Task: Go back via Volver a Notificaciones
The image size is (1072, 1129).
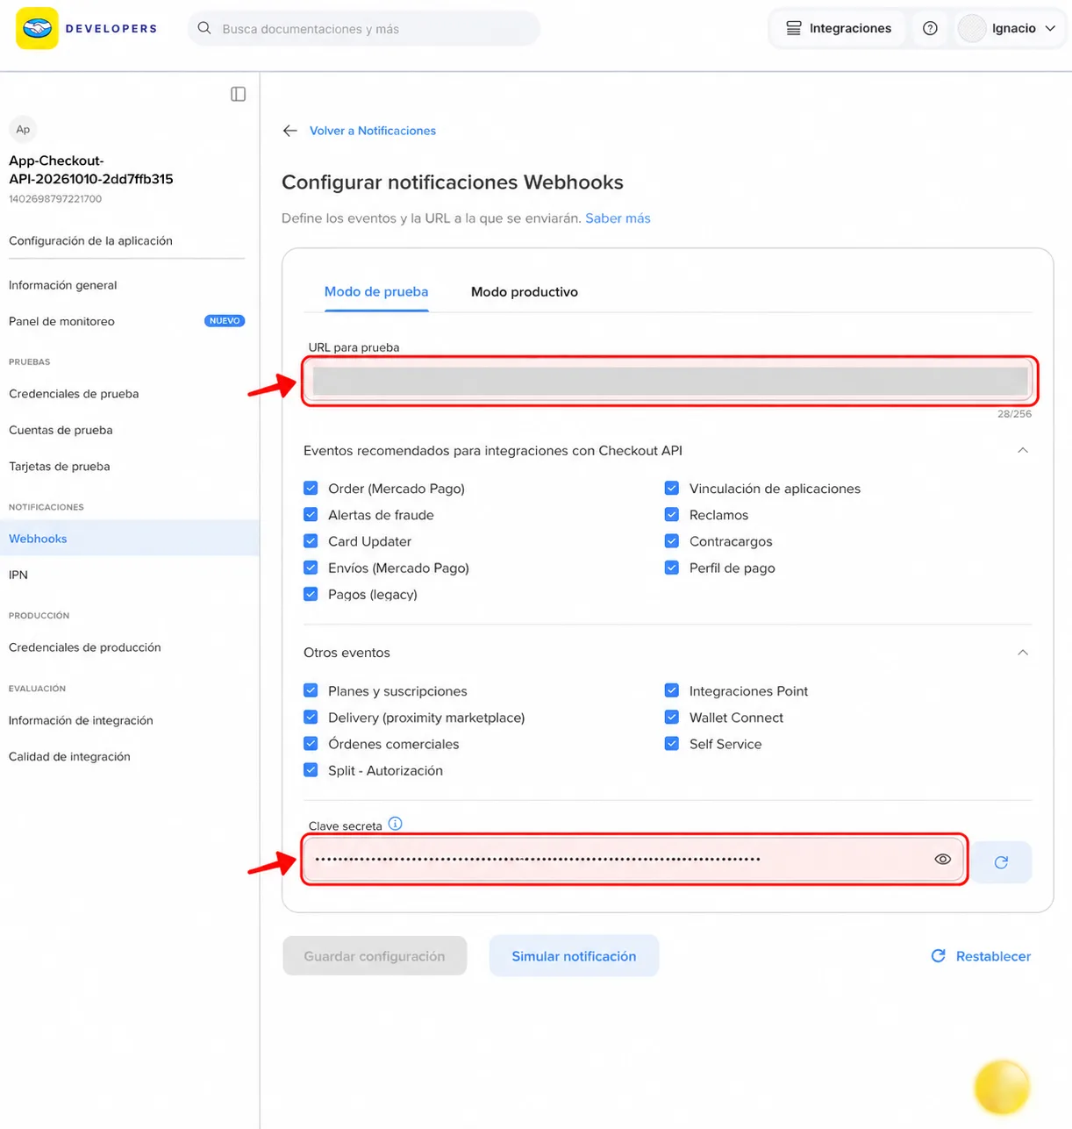Action: [373, 131]
